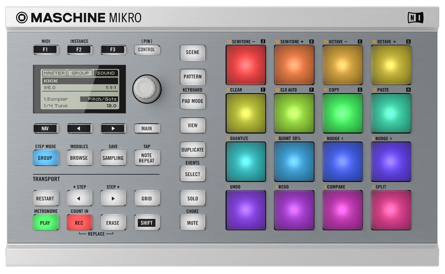Image resolution: width=445 pixels, height=274 pixels.
Task: Click the SELECT events button
Action: 192,174
